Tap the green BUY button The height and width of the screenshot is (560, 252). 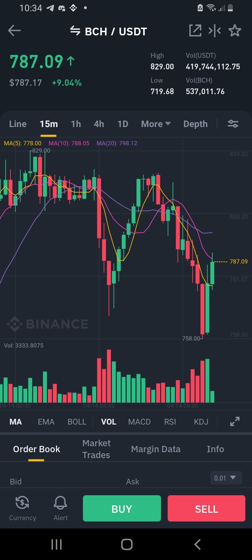click(122, 509)
